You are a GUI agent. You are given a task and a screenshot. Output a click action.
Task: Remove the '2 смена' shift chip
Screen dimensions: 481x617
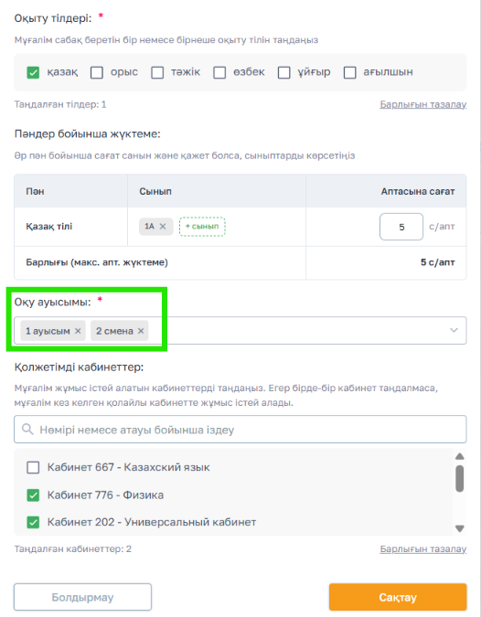click(x=141, y=331)
